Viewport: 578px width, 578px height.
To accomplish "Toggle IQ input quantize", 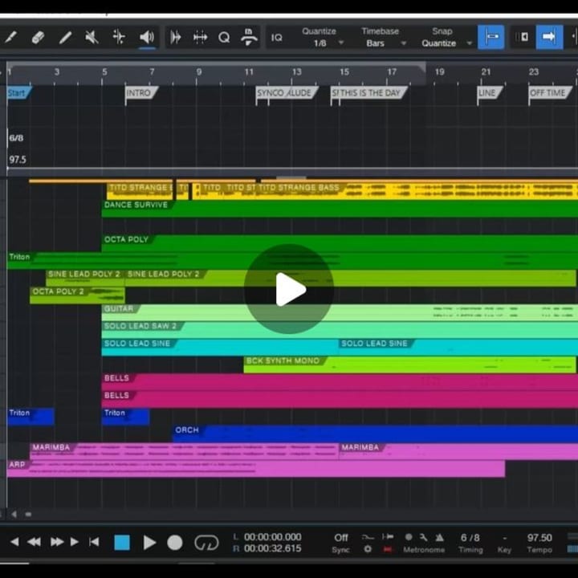I will (277, 38).
